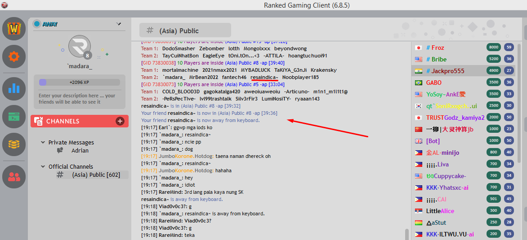
Task: Click the CHANNELS header button
Action: pos(79,121)
